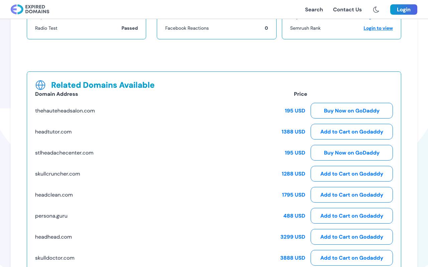This screenshot has width=428, height=267.
Task: Click the Facebook Reactions label
Action: point(187,28)
